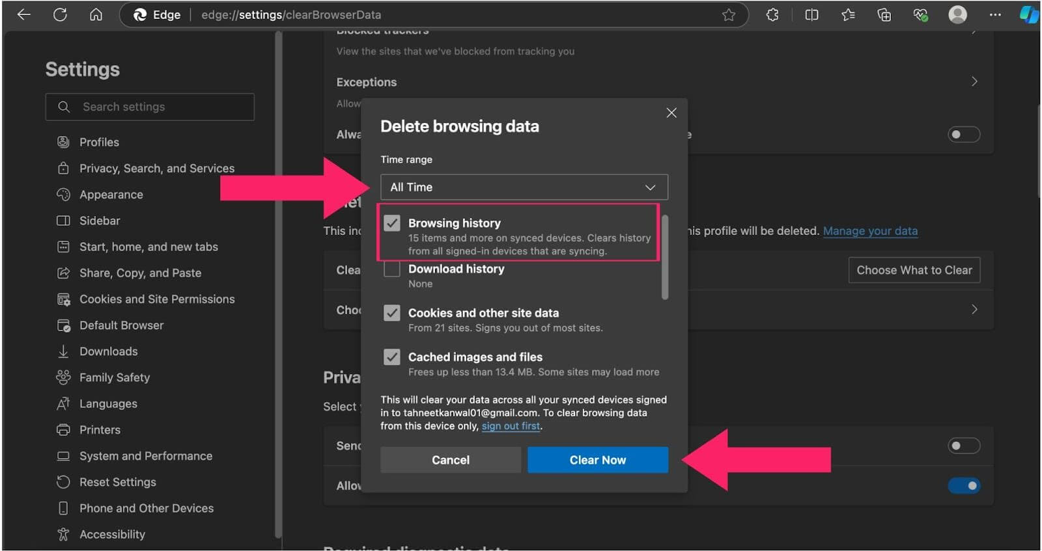Viewport: 1042px width, 551px height.
Task: Open Reset Settings section
Action: (118, 482)
